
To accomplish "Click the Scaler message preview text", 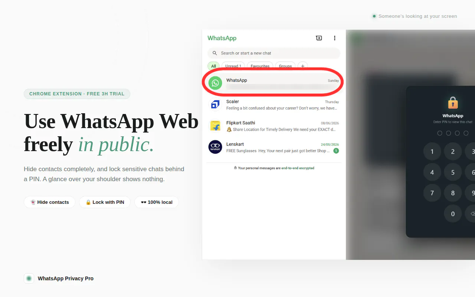I will tap(282, 108).
